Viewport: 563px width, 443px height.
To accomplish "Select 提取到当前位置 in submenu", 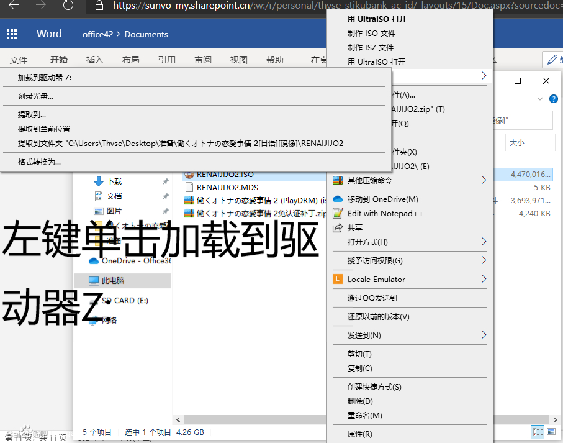I will pyautogui.click(x=194, y=129).
